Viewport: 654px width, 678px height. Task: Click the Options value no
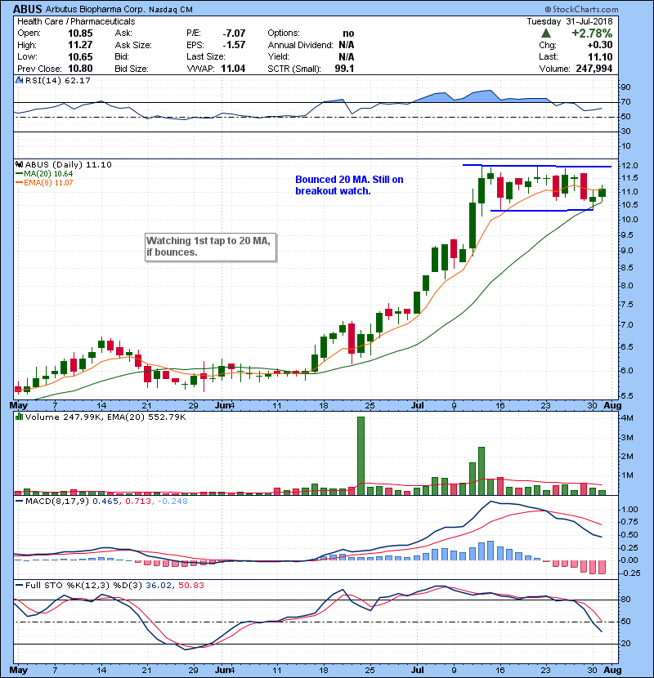pyautogui.click(x=348, y=33)
